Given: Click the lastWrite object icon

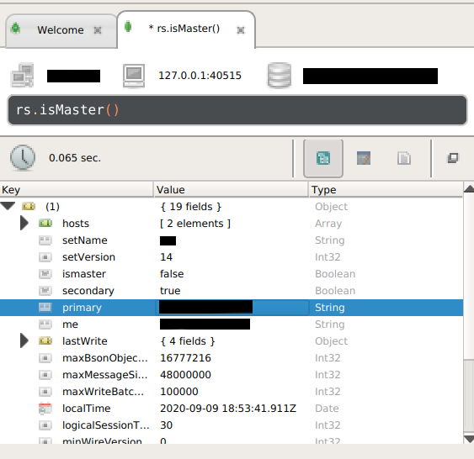Looking at the screenshot, I should click(45, 341).
